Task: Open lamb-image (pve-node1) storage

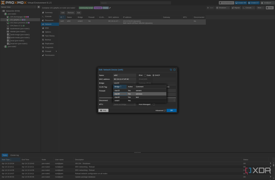Action: coord(20,34)
